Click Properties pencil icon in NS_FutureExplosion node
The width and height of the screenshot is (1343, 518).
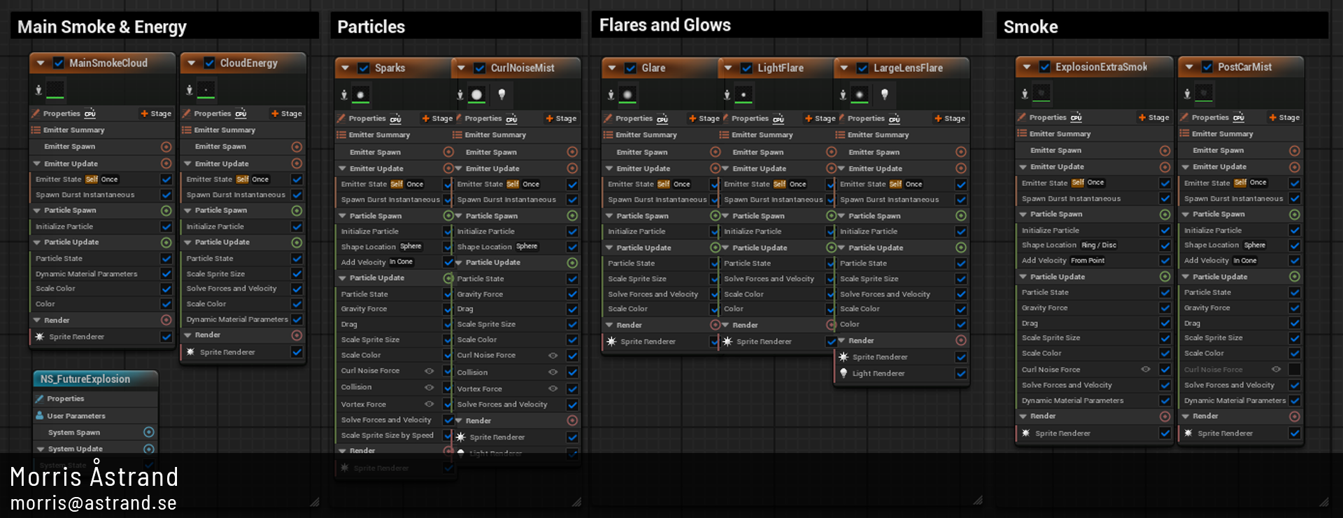pyautogui.click(x=40, y=398)
